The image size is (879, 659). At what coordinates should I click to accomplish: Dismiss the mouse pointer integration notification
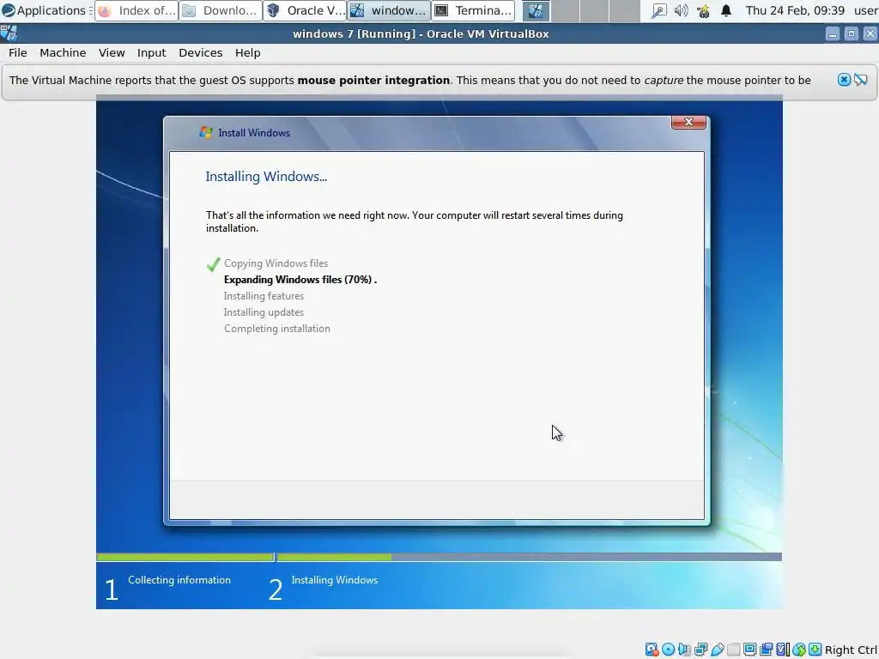(844, 80)
